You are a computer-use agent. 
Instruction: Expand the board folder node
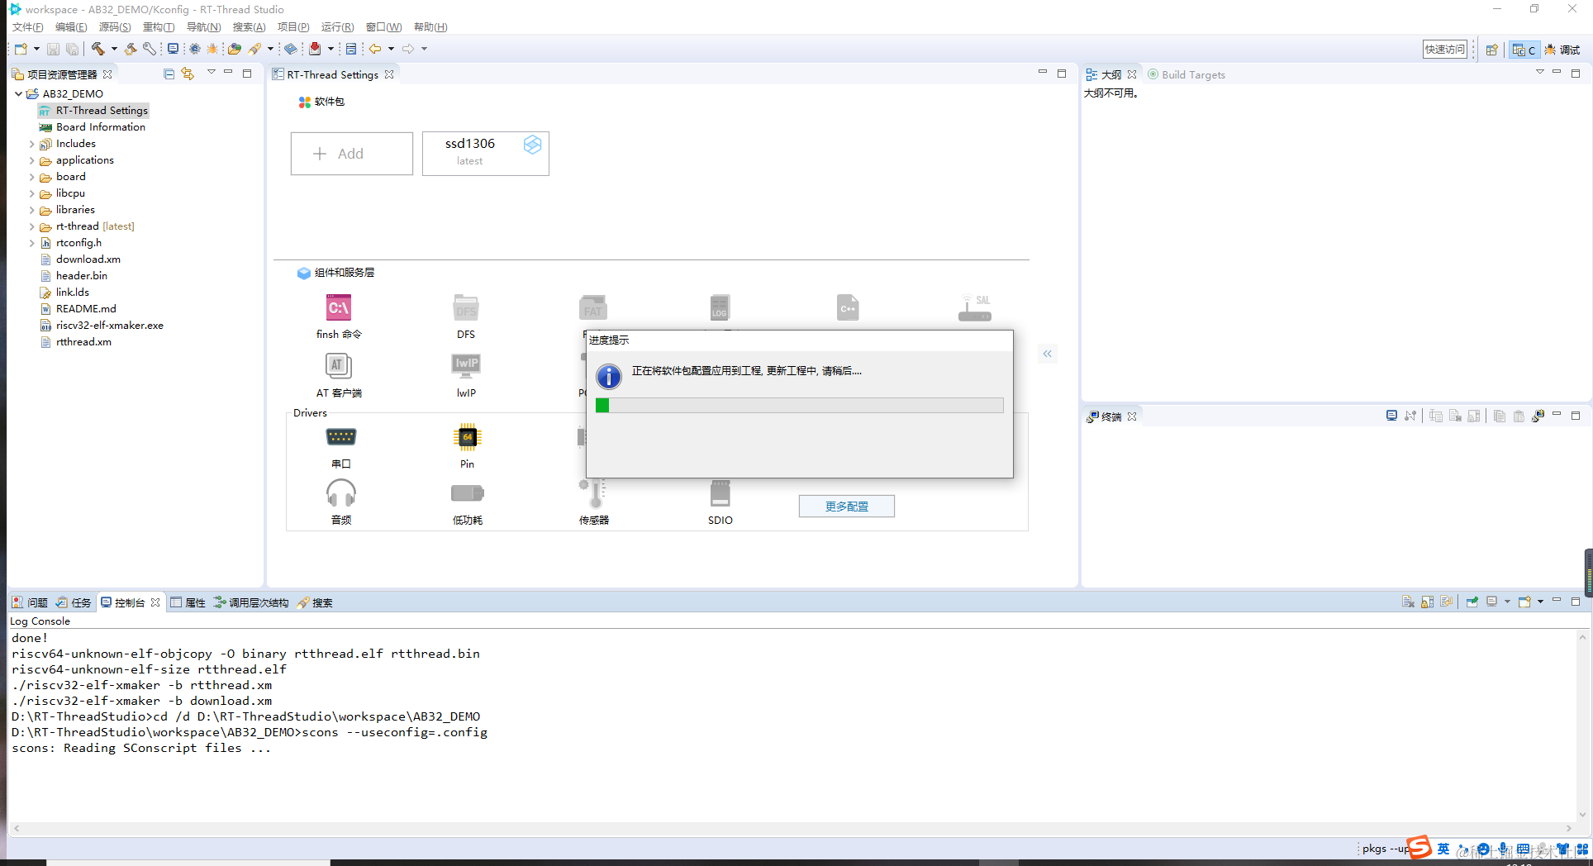click(x=31, y=177)
